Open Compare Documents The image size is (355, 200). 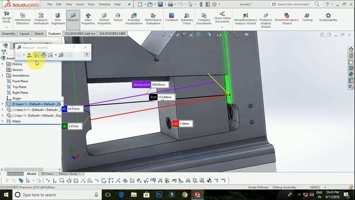204,19
